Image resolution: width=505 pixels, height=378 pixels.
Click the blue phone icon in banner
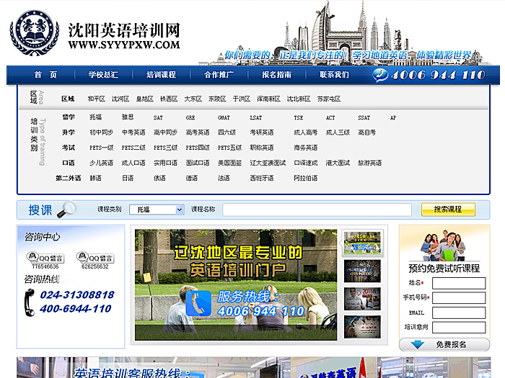(x=198, y=303)
